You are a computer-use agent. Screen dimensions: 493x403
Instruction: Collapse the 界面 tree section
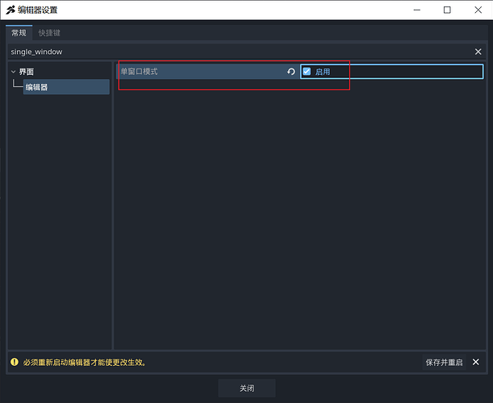tap(14, 72)
